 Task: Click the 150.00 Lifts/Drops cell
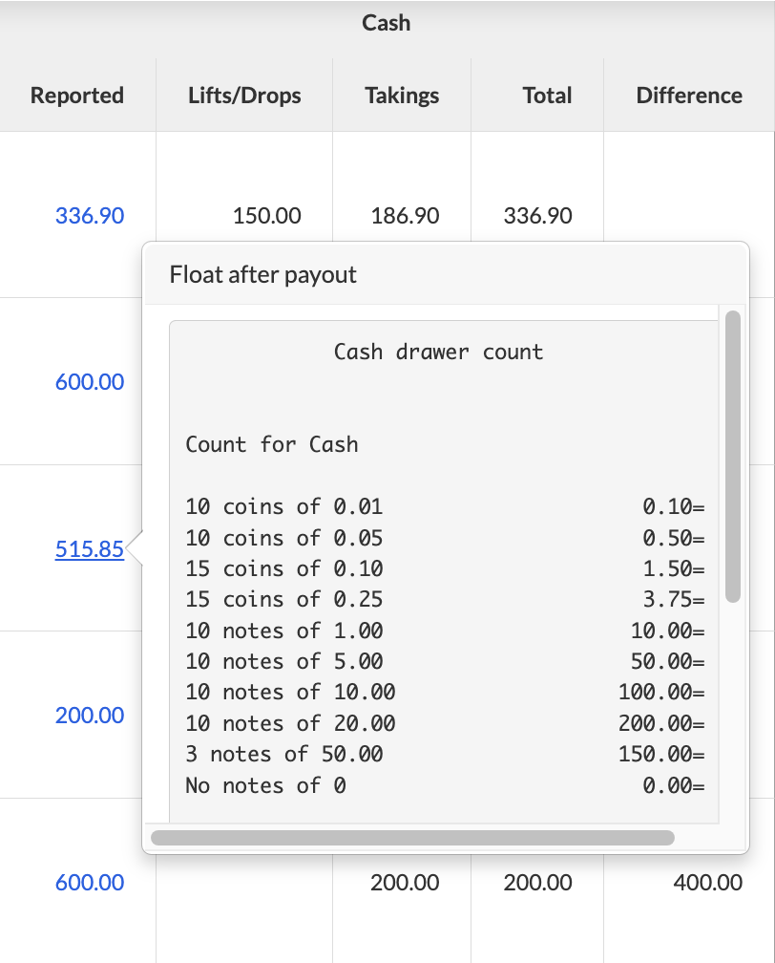pyautogui.click(x=266, y=215)
